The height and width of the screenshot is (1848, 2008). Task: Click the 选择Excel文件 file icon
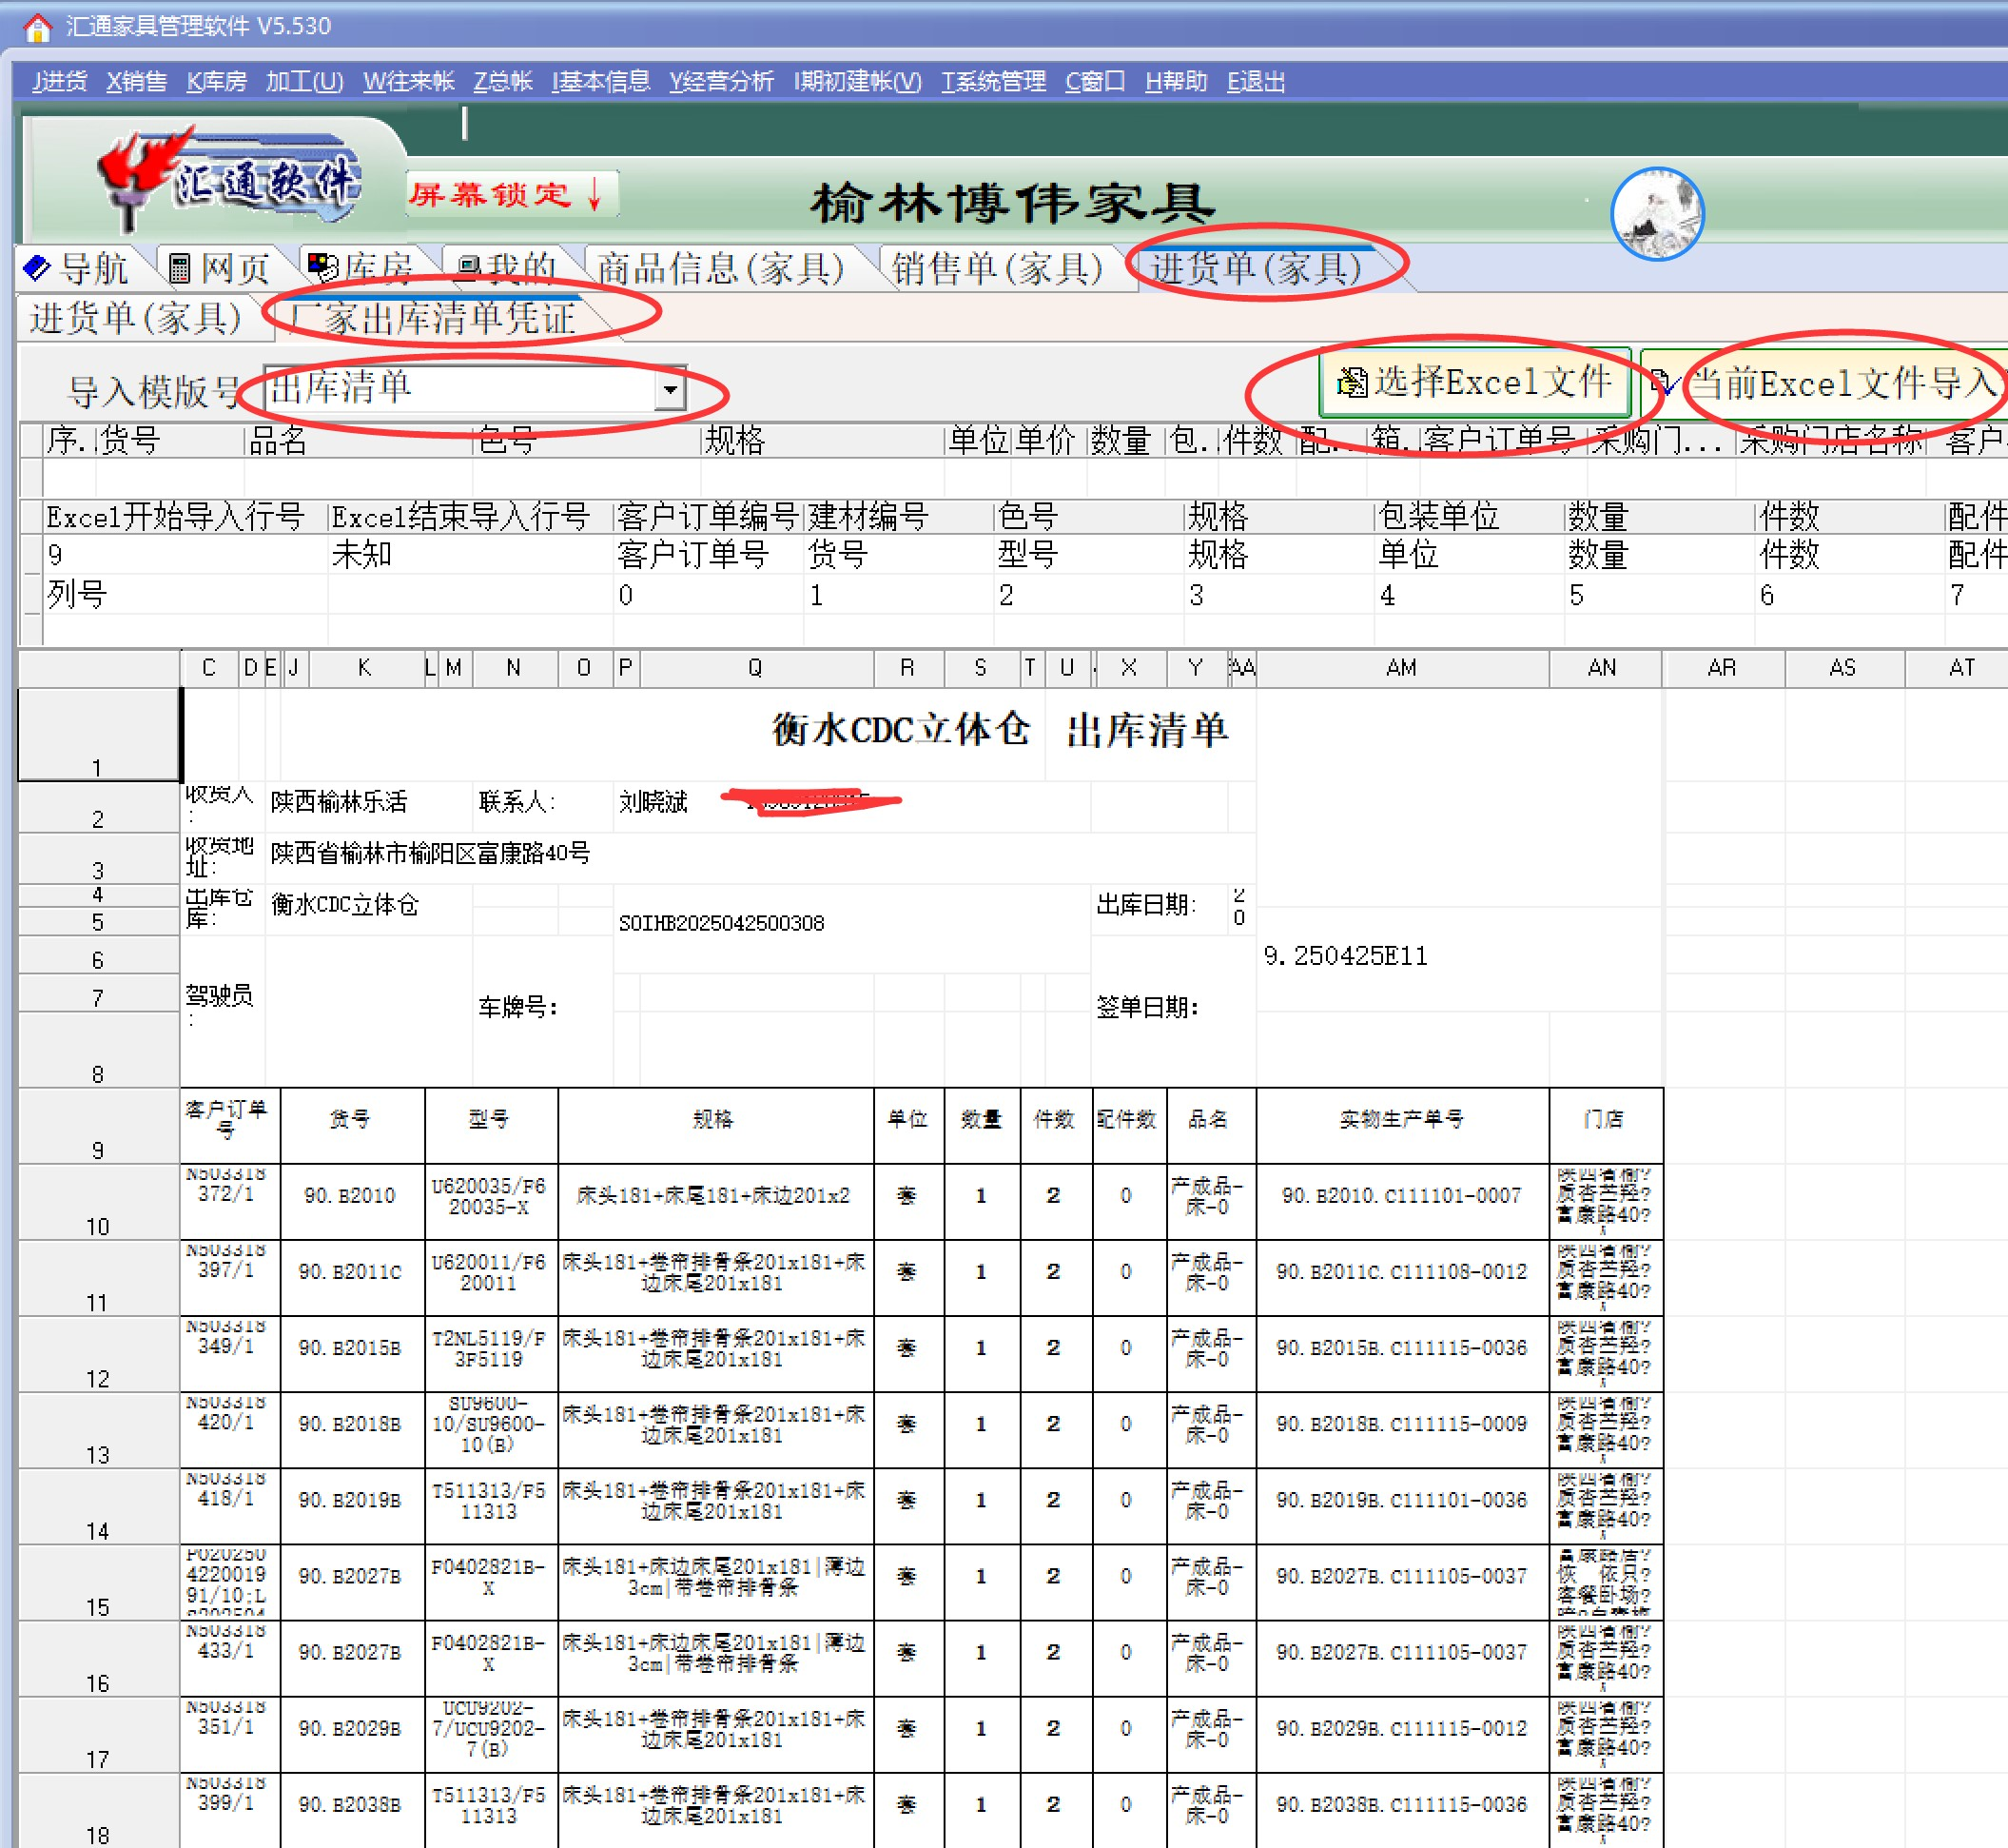tap(1352, 382)
